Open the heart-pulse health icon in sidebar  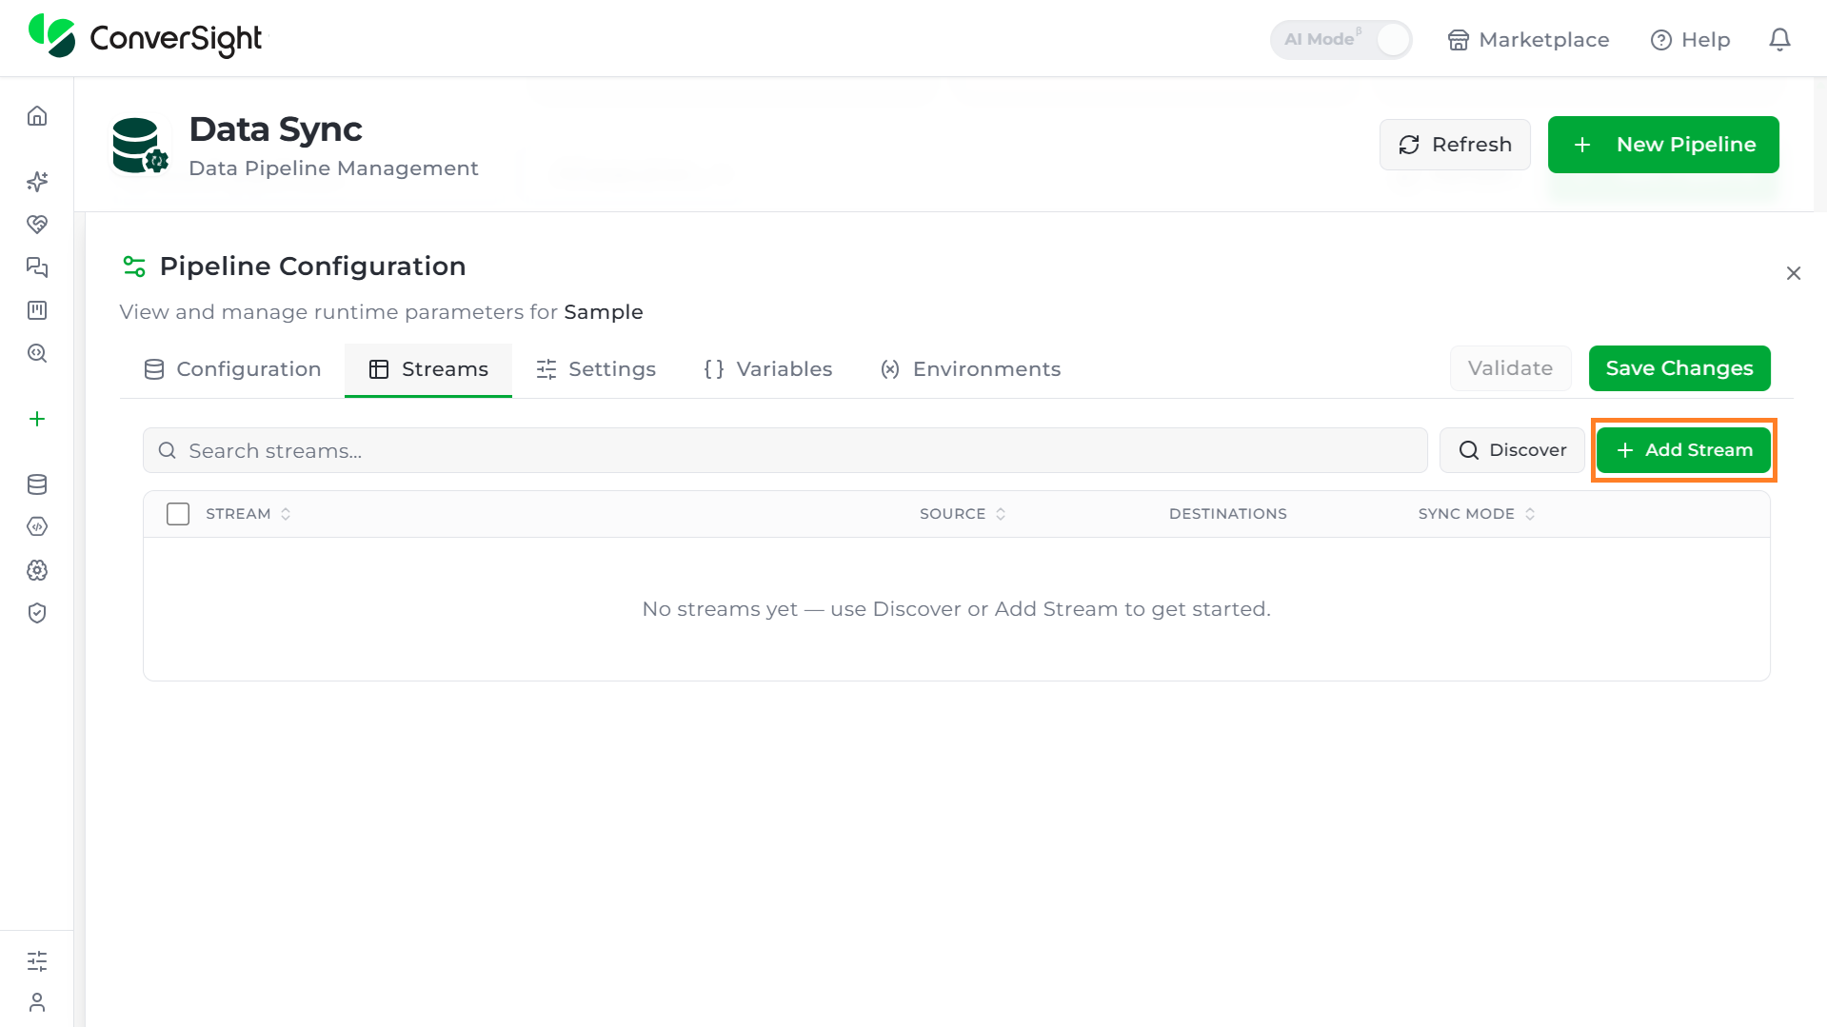pyautogui.click(x=37, y=225)
